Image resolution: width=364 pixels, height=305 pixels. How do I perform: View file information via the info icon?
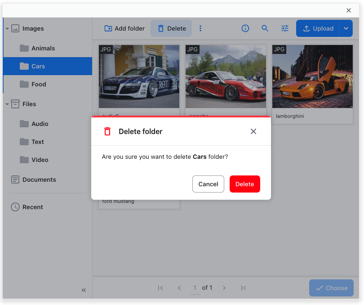[x=245, y=28]
